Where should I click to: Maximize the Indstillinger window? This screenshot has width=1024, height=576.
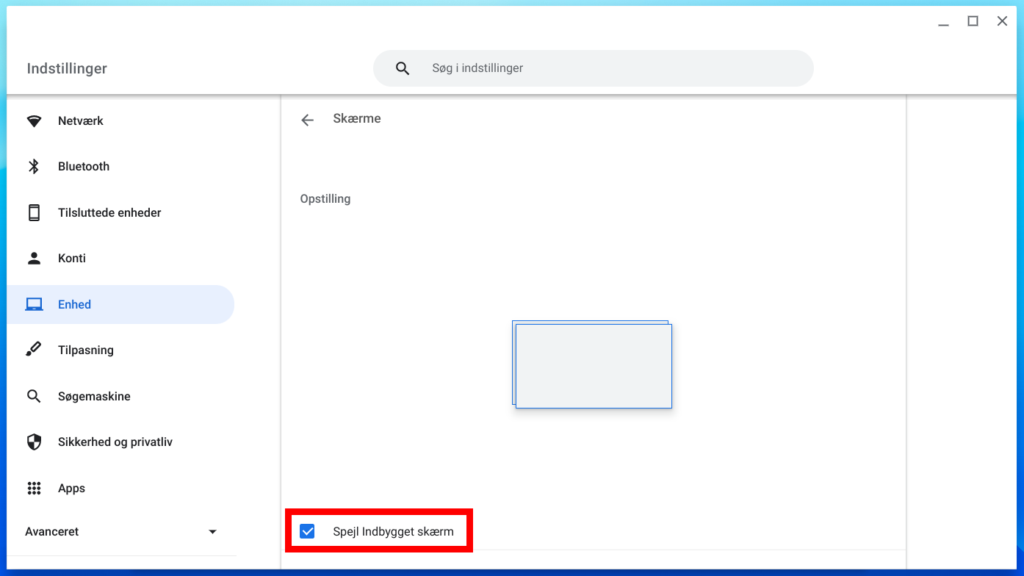point(973,21)
